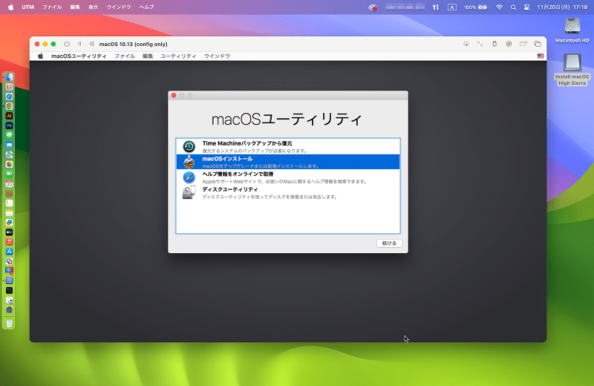
Task: Click the Wi-Fi status icon
Action: click(x=499, y=7)
